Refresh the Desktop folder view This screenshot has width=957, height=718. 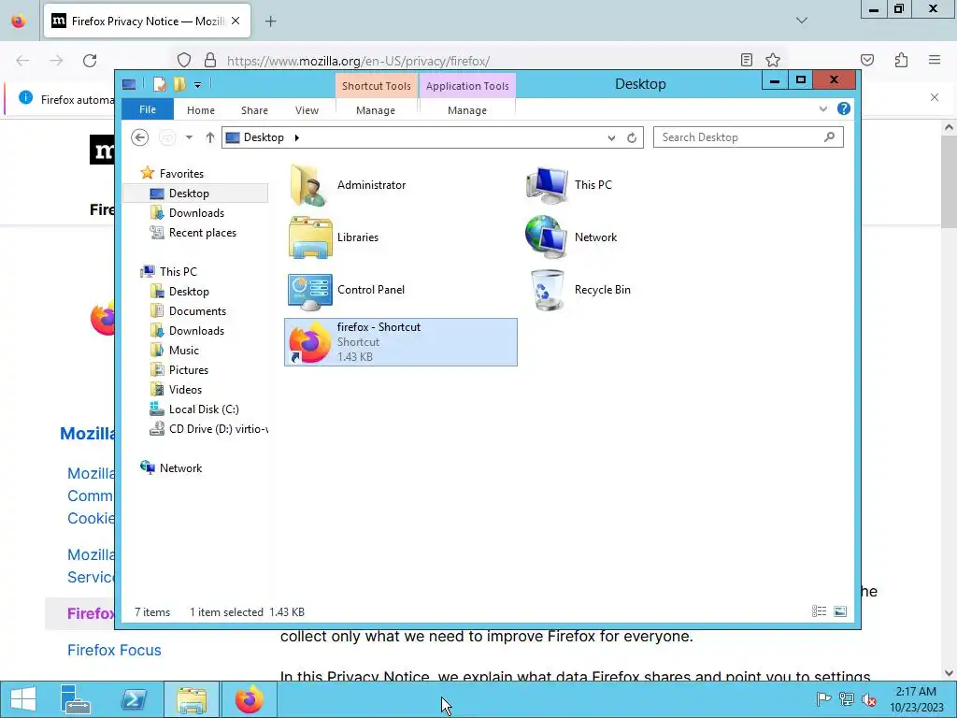pyautogui.click(x=632, y=138)
